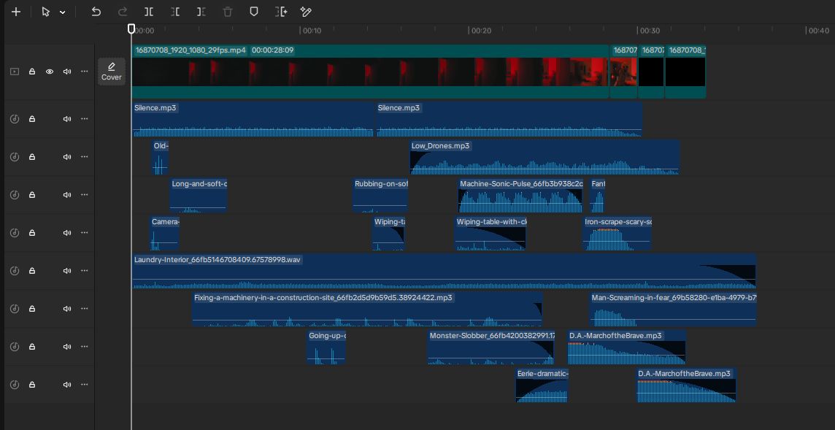Screen dimensions: 835x430
Task: Select the Iron-scrape-scary audio clip
Action: [x=617, y=234]
